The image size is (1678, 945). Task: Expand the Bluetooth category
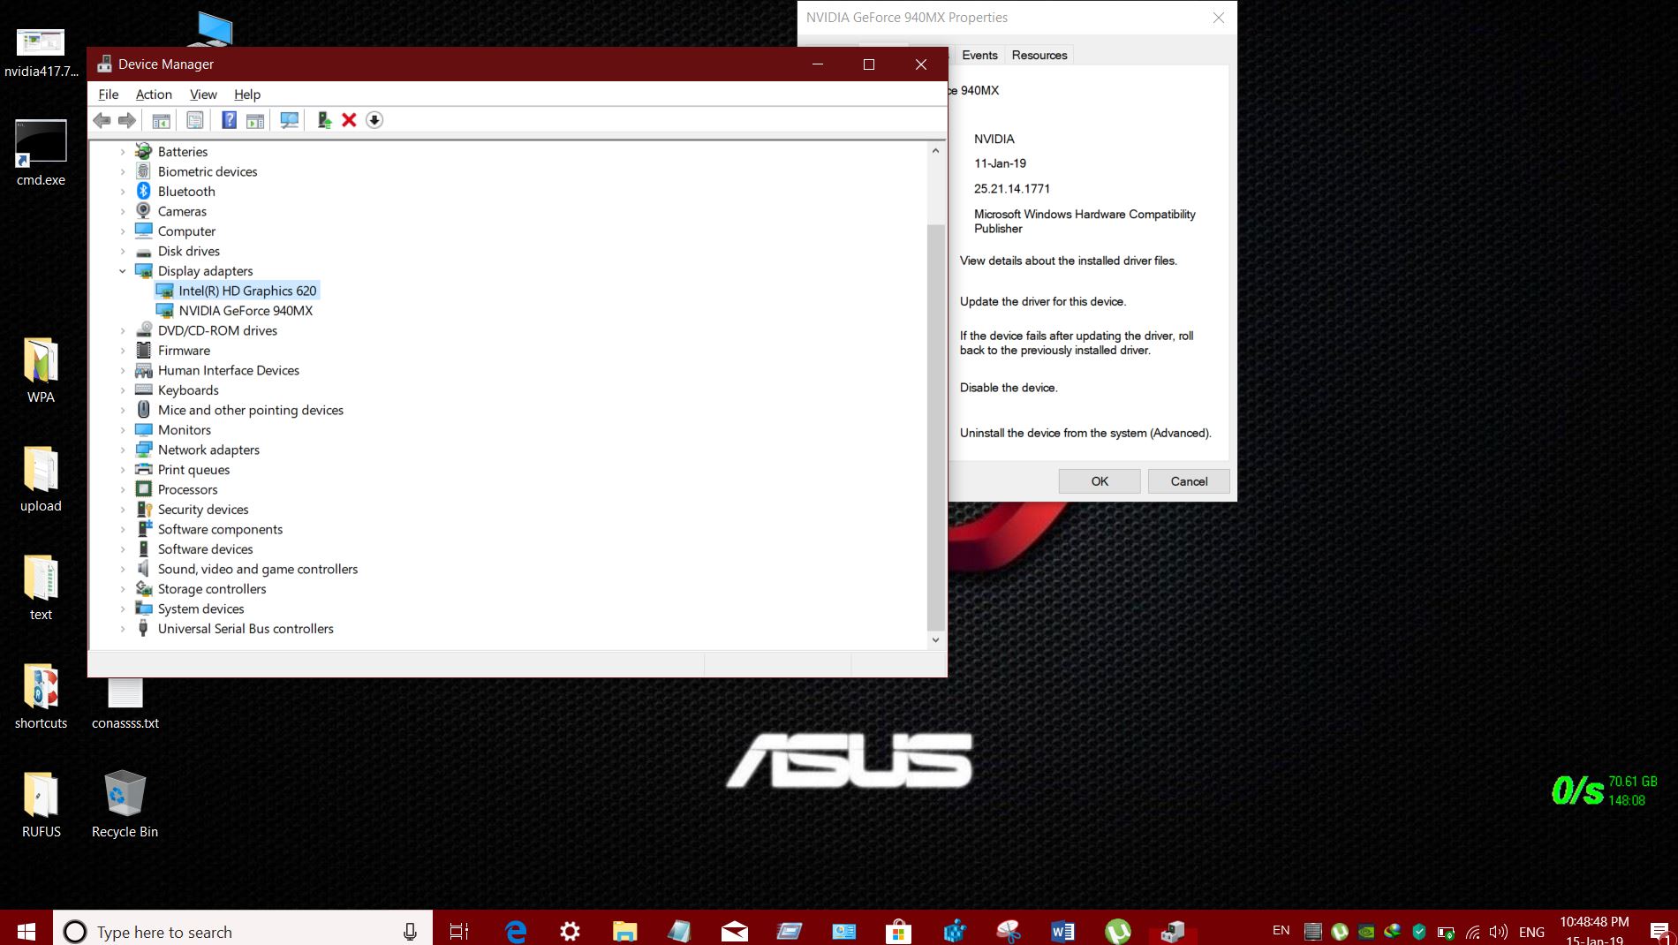[x=123, y=192]
